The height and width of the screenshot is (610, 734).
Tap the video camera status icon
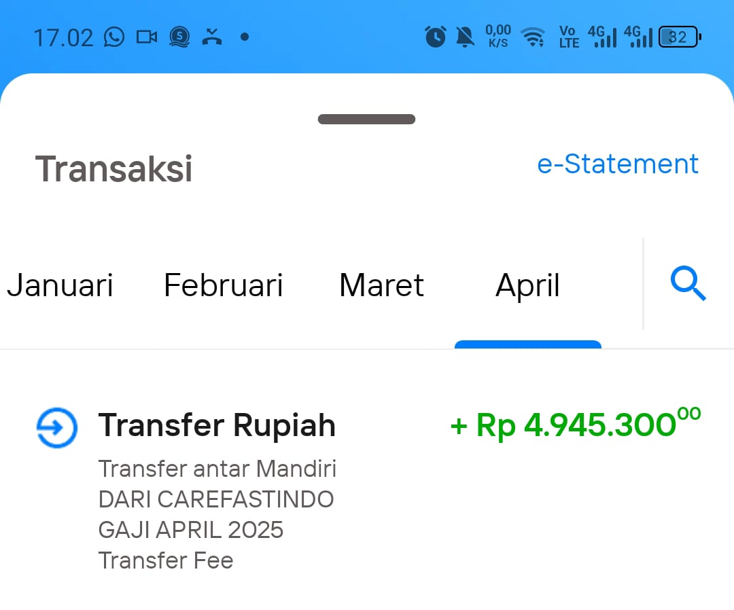(147, 37)
